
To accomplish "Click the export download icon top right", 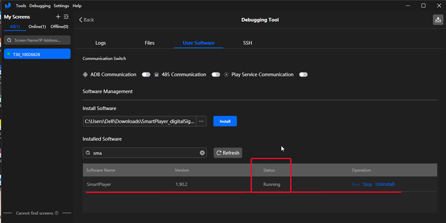I will (438, 20).
